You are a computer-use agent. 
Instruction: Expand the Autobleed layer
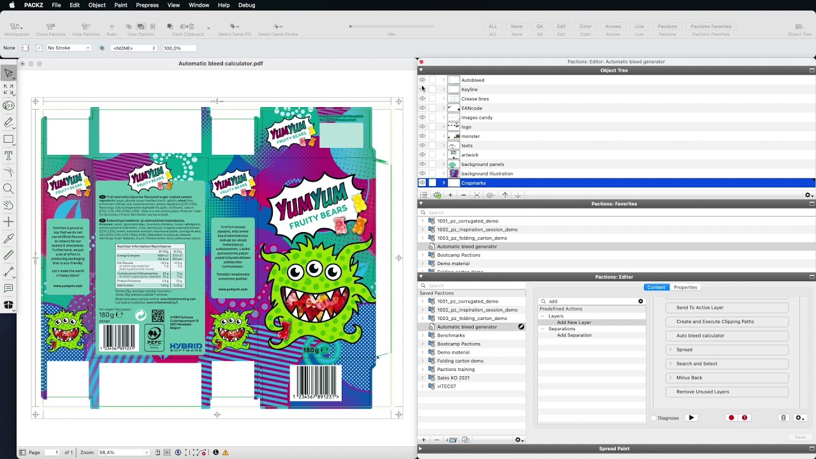tap(444, 80)
